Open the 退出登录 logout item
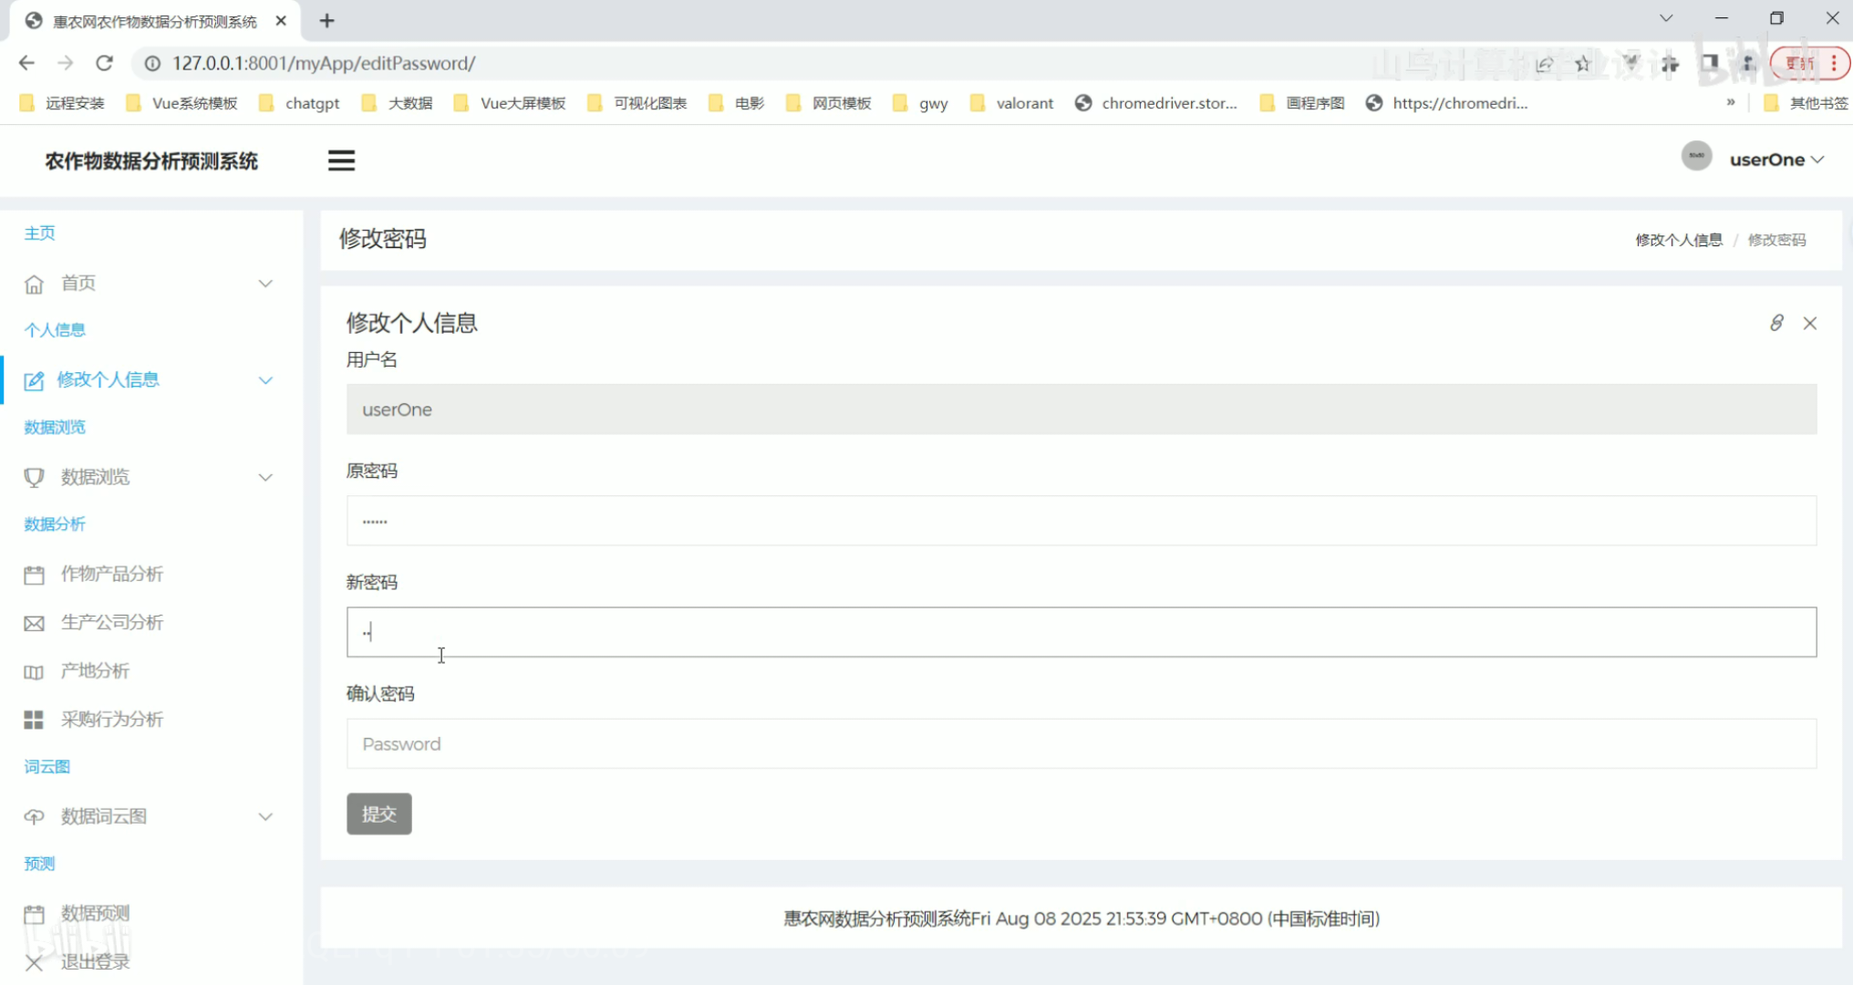The width and height of the screenshot is (1853, 985). 95,961
